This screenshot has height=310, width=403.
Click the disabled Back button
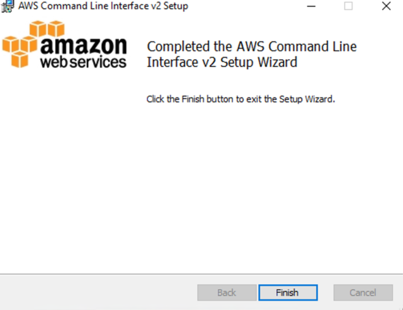point(227,292)
